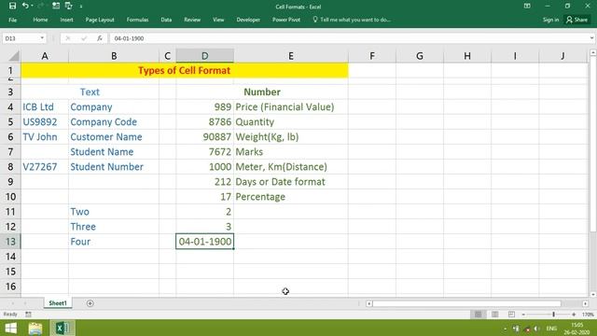This screenshot has width=597, height=336.
Task: Select the 'Price (Financial Value)' cell
Action: pos(291,107)
